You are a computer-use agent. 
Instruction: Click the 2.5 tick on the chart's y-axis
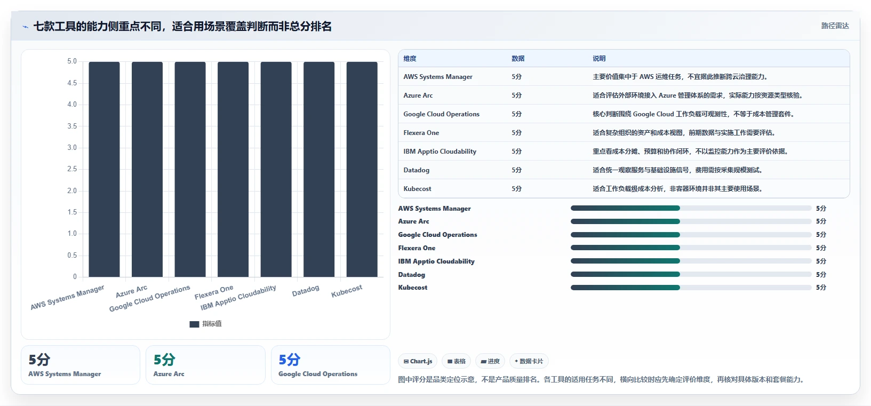(x=72, y=169)
